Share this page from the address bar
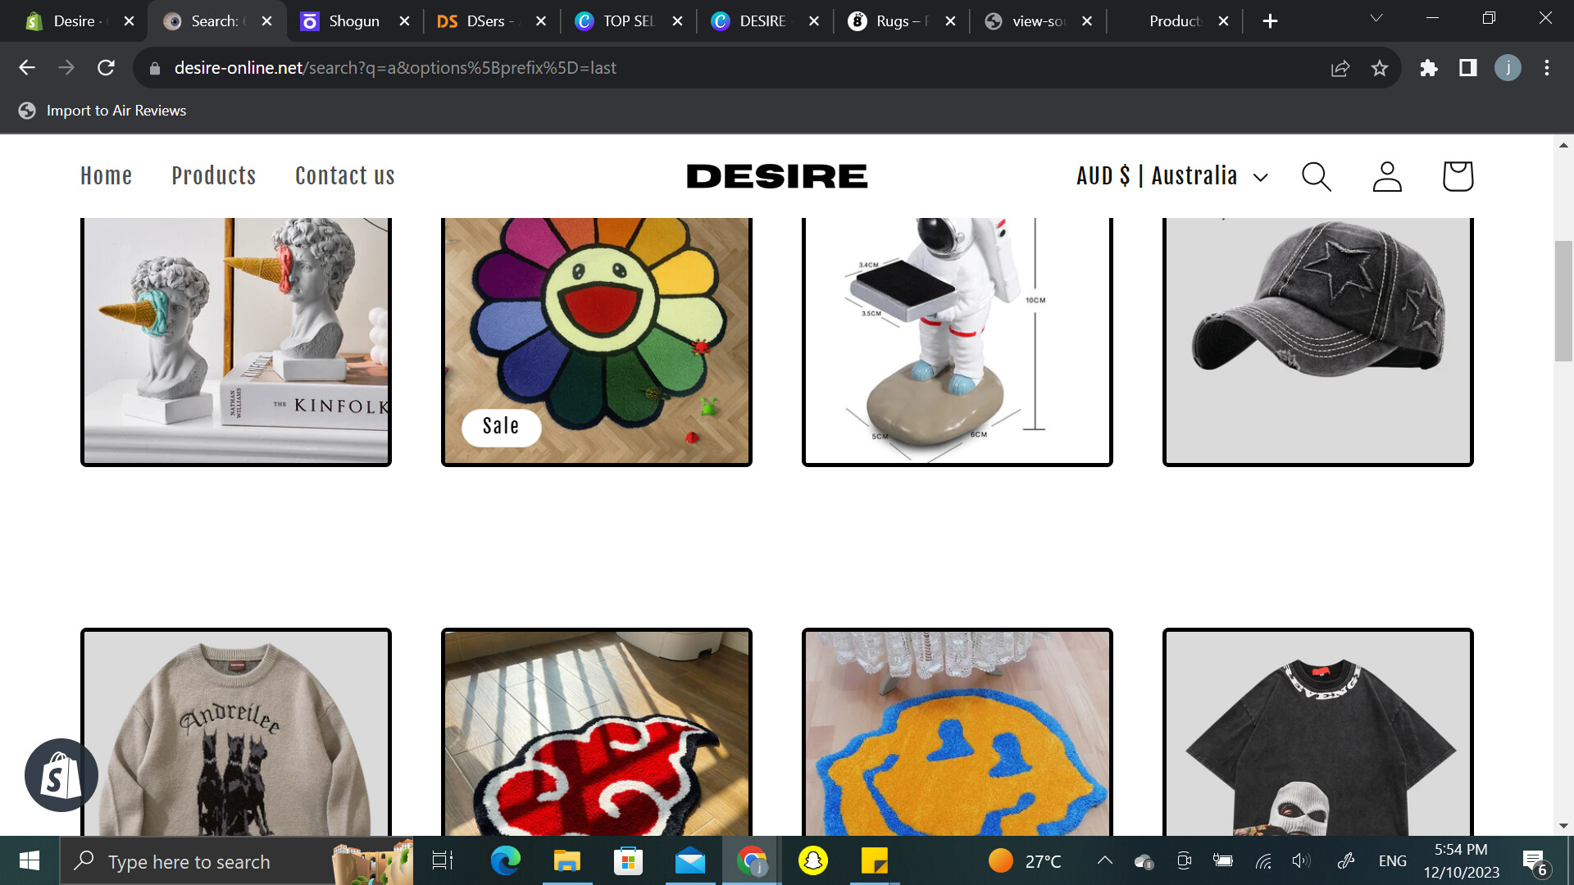Image resolution: width=1574 pixels, height=885 pixels. point(1340,68)
